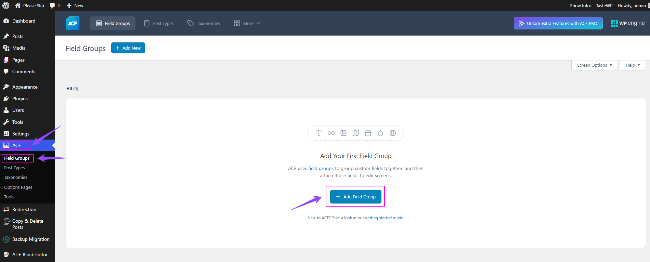Open the getting started guide link
Image resolution: width=650 pixels, height=262 pixels.
[384, 218]
